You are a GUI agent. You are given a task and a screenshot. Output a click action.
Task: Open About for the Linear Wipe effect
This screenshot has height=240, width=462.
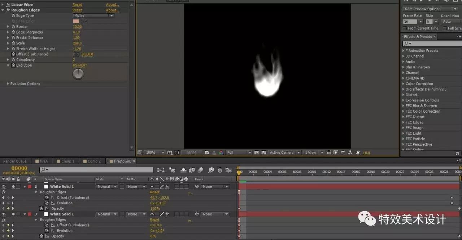(x=112, y=4)
